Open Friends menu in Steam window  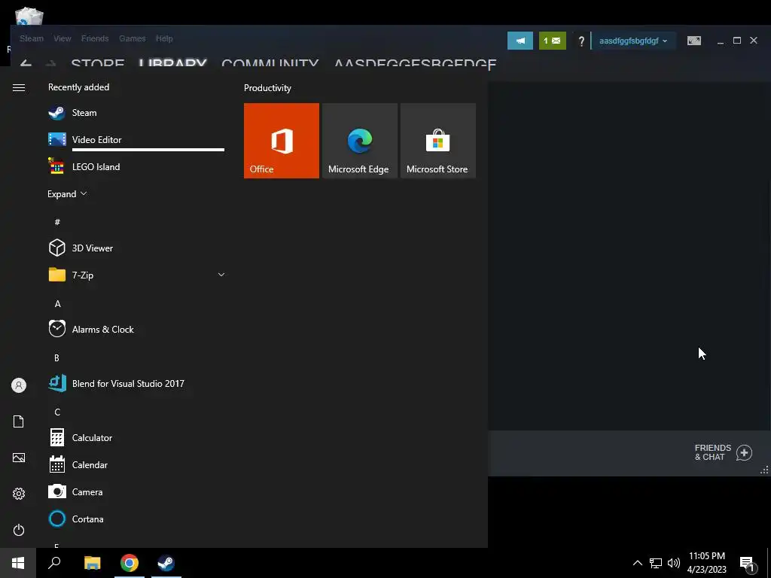coord(95,38)
